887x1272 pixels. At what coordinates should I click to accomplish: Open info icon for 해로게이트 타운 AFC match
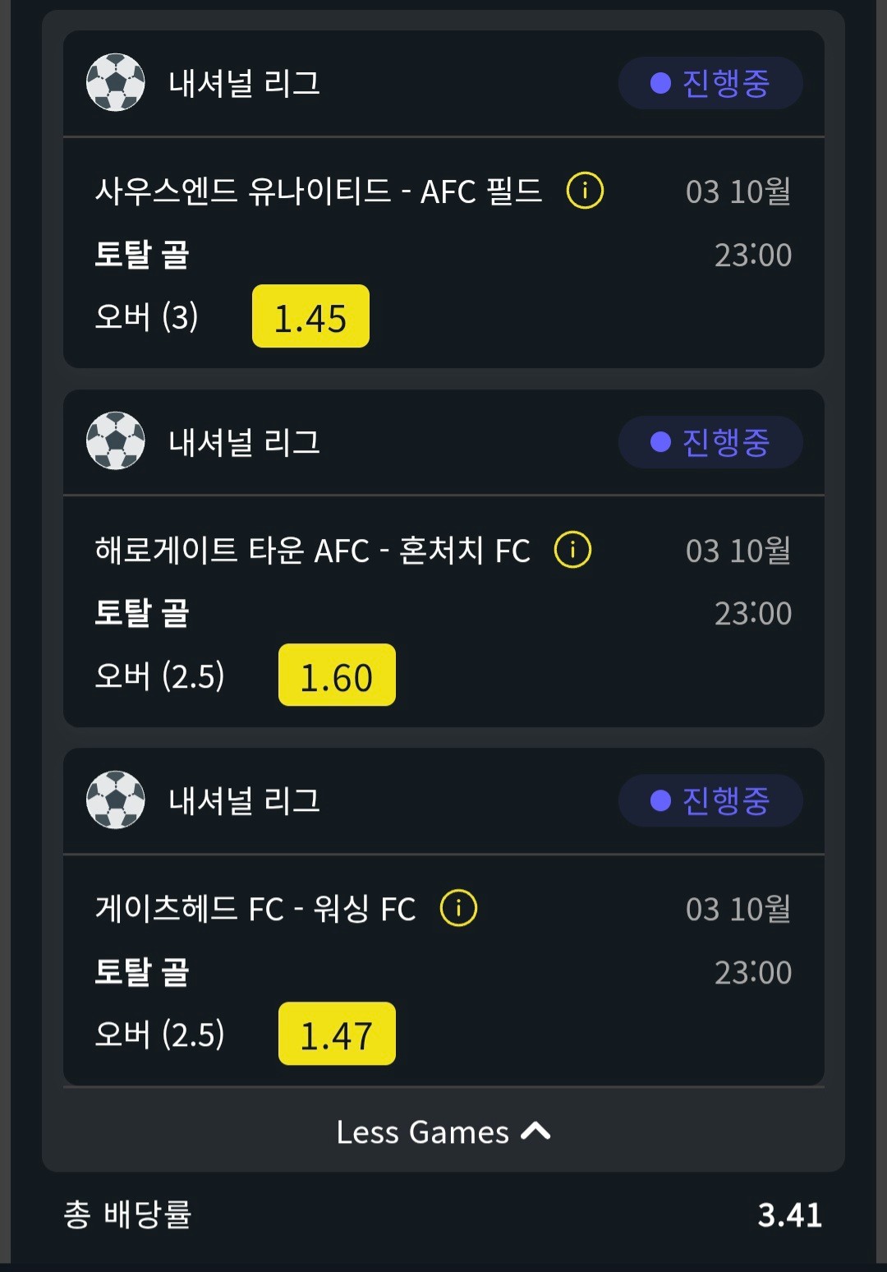click(x=573, y=550)
